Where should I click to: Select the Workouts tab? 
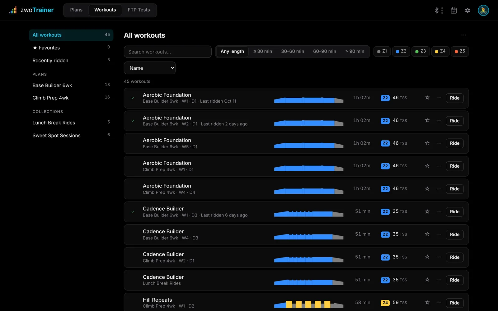tap(105, 10)
